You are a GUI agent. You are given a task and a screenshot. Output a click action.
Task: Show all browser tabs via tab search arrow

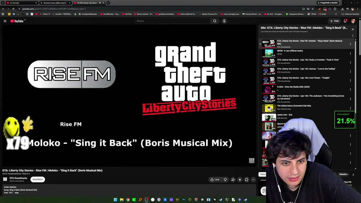click(3, 3)
